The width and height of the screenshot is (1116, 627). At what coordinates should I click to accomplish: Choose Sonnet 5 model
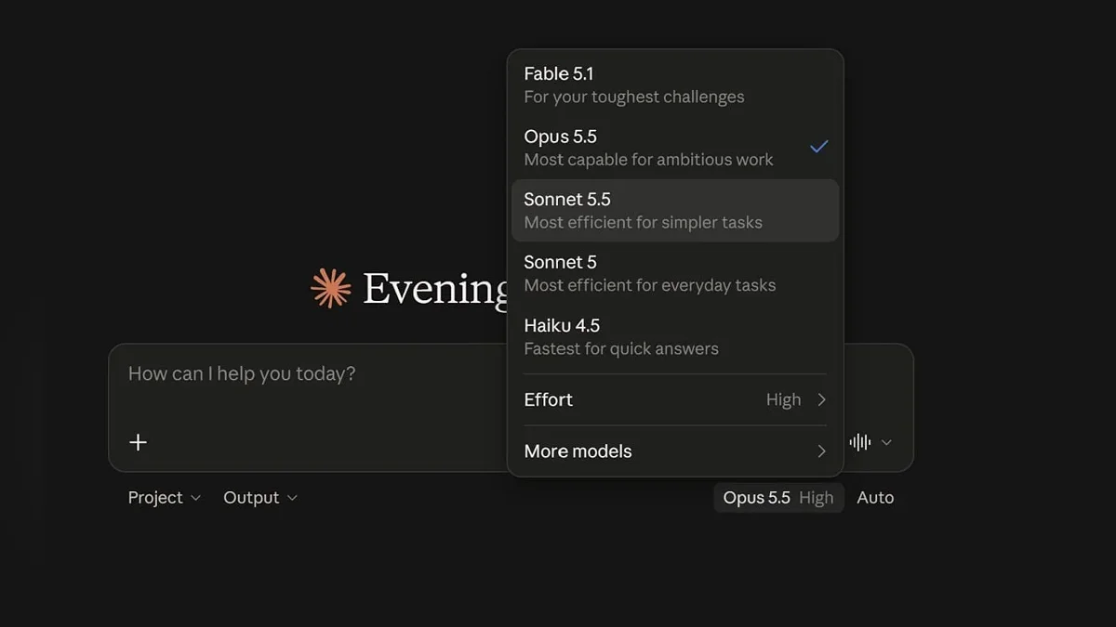click(x=675, y=273)
